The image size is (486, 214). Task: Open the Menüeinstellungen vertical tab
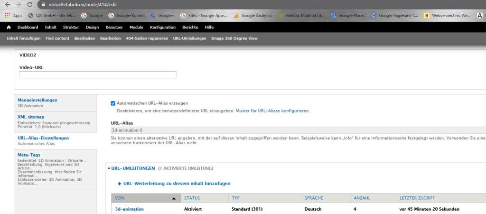click(x=37, y=100)
